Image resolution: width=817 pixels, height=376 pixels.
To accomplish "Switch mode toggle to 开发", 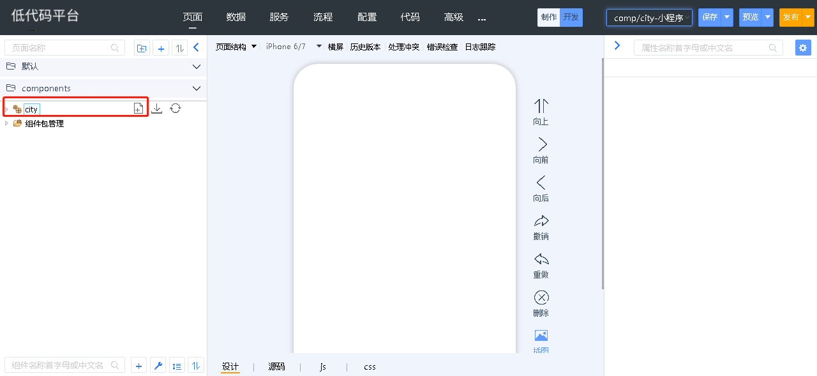I will [x=571, y=17].
